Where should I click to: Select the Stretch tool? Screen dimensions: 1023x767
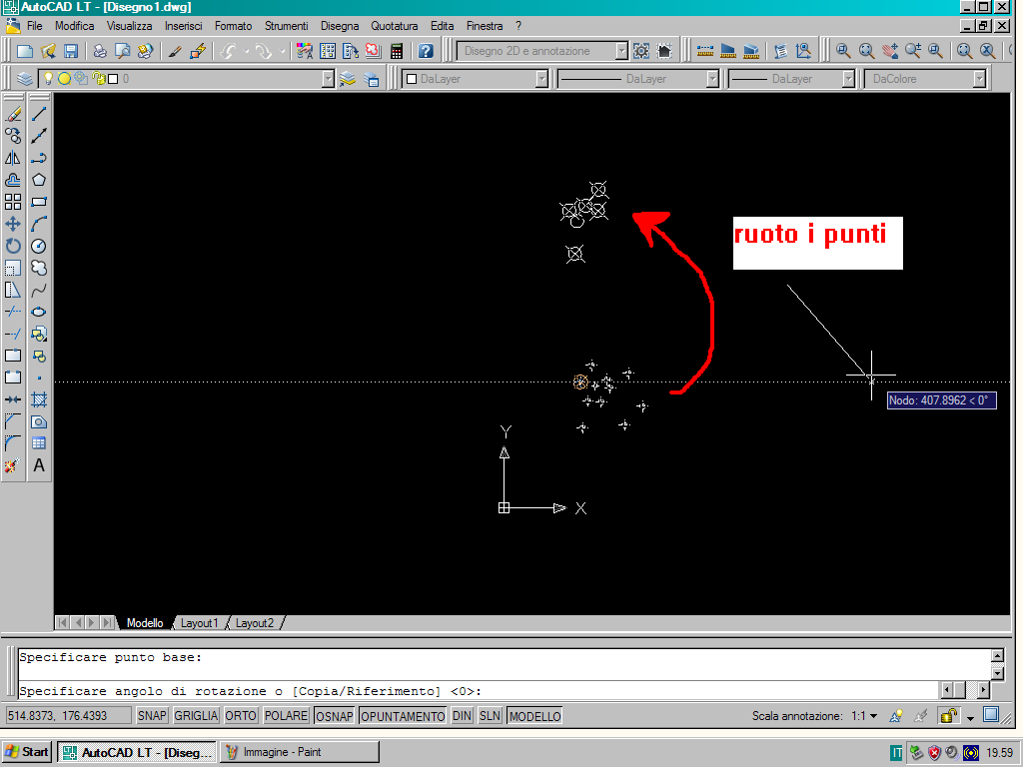tap(13, 290)
